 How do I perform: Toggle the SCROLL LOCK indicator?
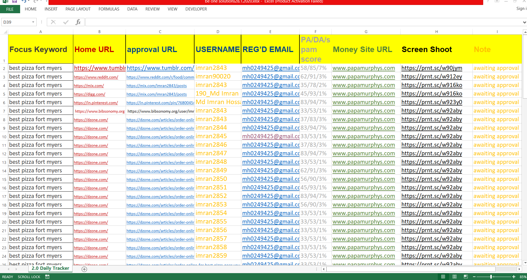point(29,277)
